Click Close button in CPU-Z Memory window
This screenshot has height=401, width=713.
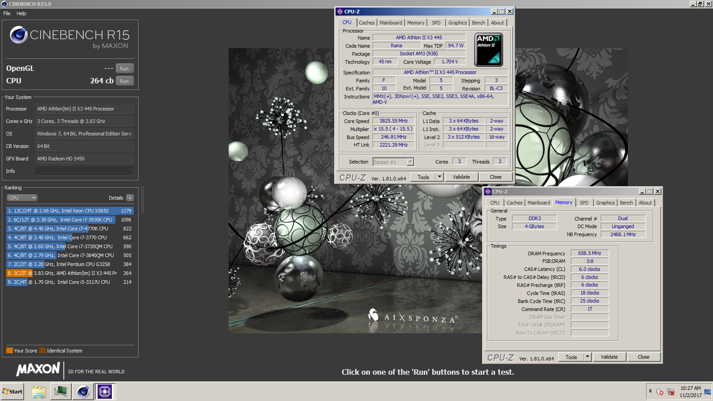(643, 357)
